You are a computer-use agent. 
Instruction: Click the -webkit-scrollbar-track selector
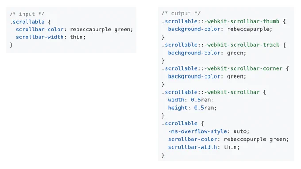tap(242, 45)
